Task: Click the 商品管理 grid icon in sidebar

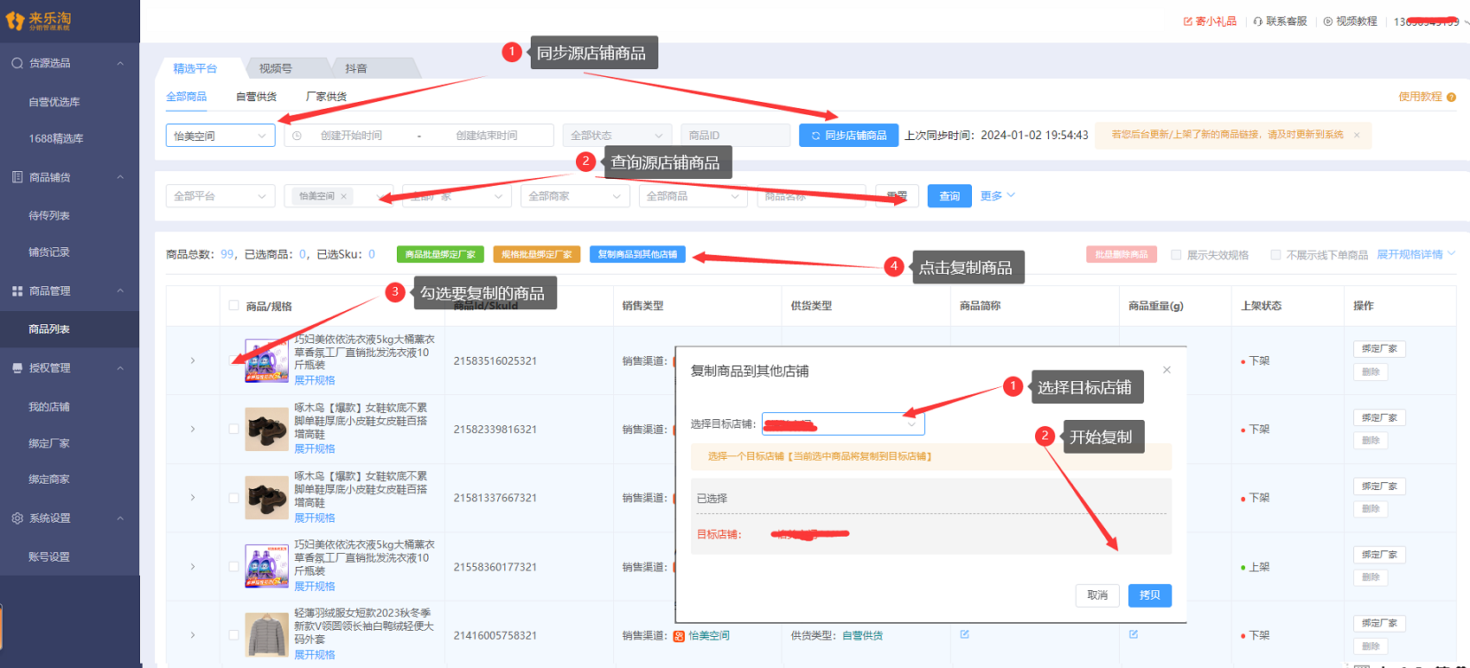Action: 17,291
